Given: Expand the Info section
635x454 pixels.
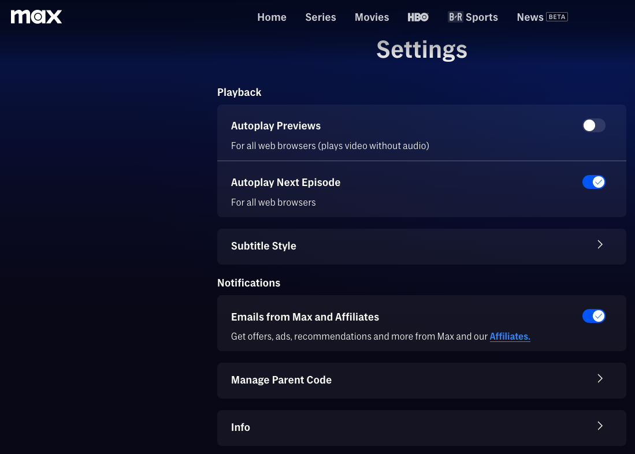Looking at the screenshot, I should (x=422, y=427).
